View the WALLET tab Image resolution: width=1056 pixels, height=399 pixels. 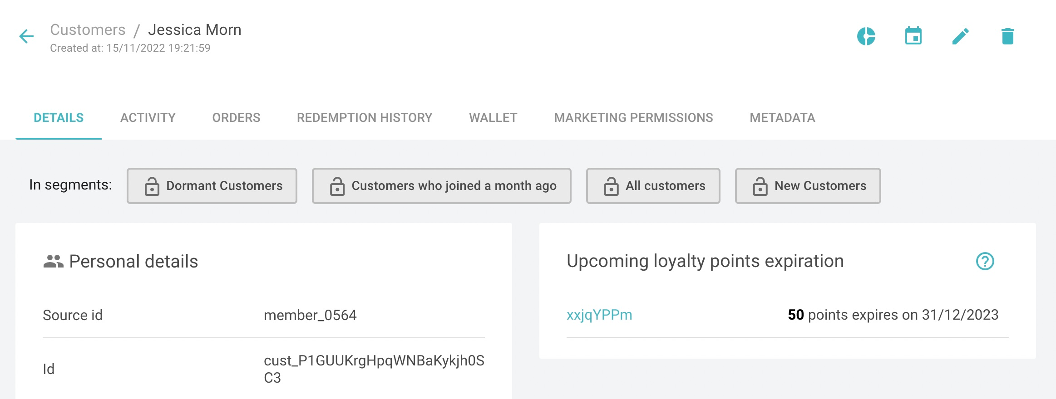coord(493,117)
